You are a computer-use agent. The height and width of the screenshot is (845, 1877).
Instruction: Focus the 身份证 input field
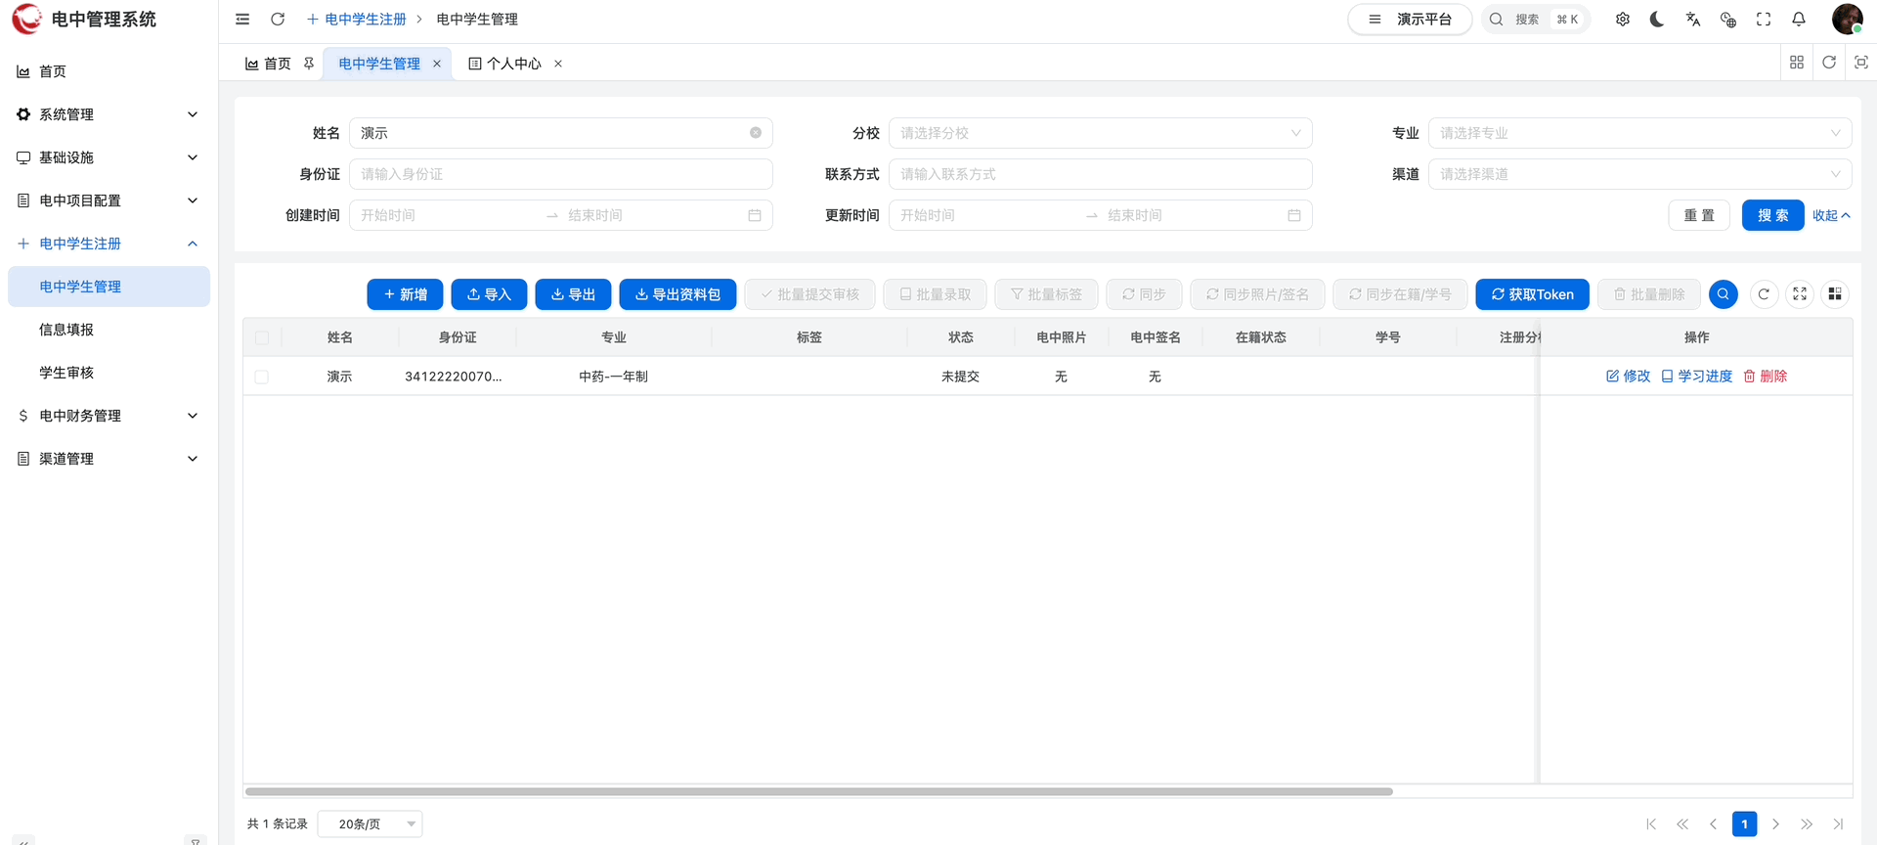561,174
